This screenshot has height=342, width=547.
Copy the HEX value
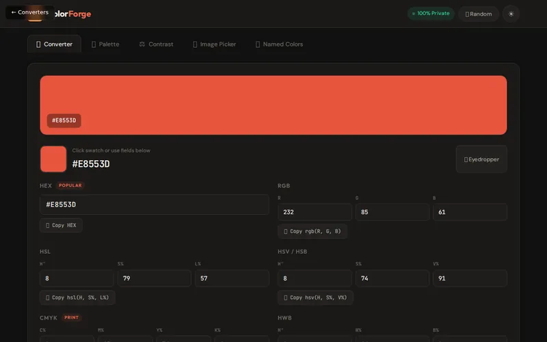click(61, 226)
